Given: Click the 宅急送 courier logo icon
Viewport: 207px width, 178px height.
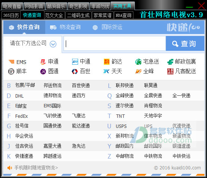Looking at the screenshot, I should [x=138, y=62].
